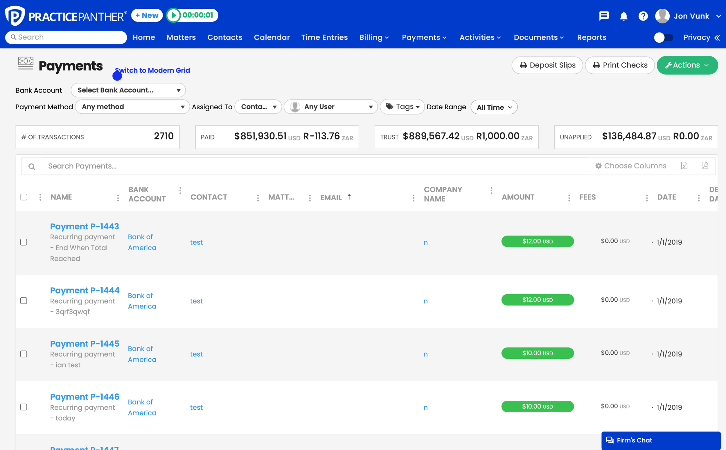Select all payments with header checkbox

24,197
